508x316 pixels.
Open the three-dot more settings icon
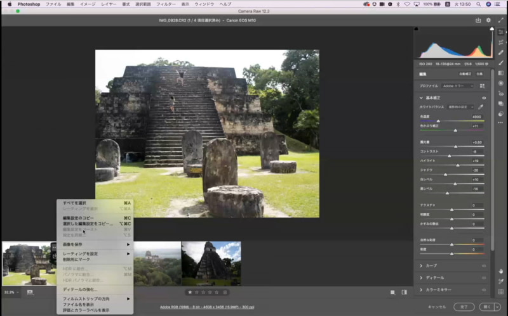[x=501, y=123]
